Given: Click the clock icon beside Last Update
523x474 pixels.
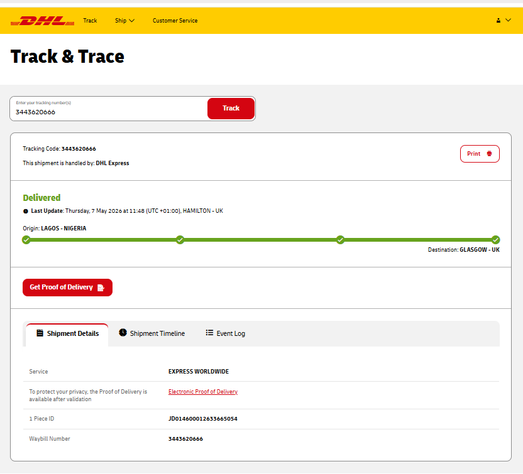Looking at the screenshot, I should [25, 211].
